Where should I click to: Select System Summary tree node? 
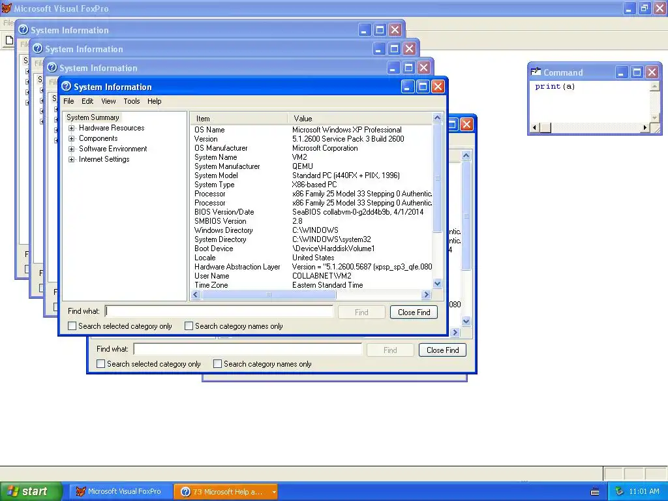pos(93,117)
